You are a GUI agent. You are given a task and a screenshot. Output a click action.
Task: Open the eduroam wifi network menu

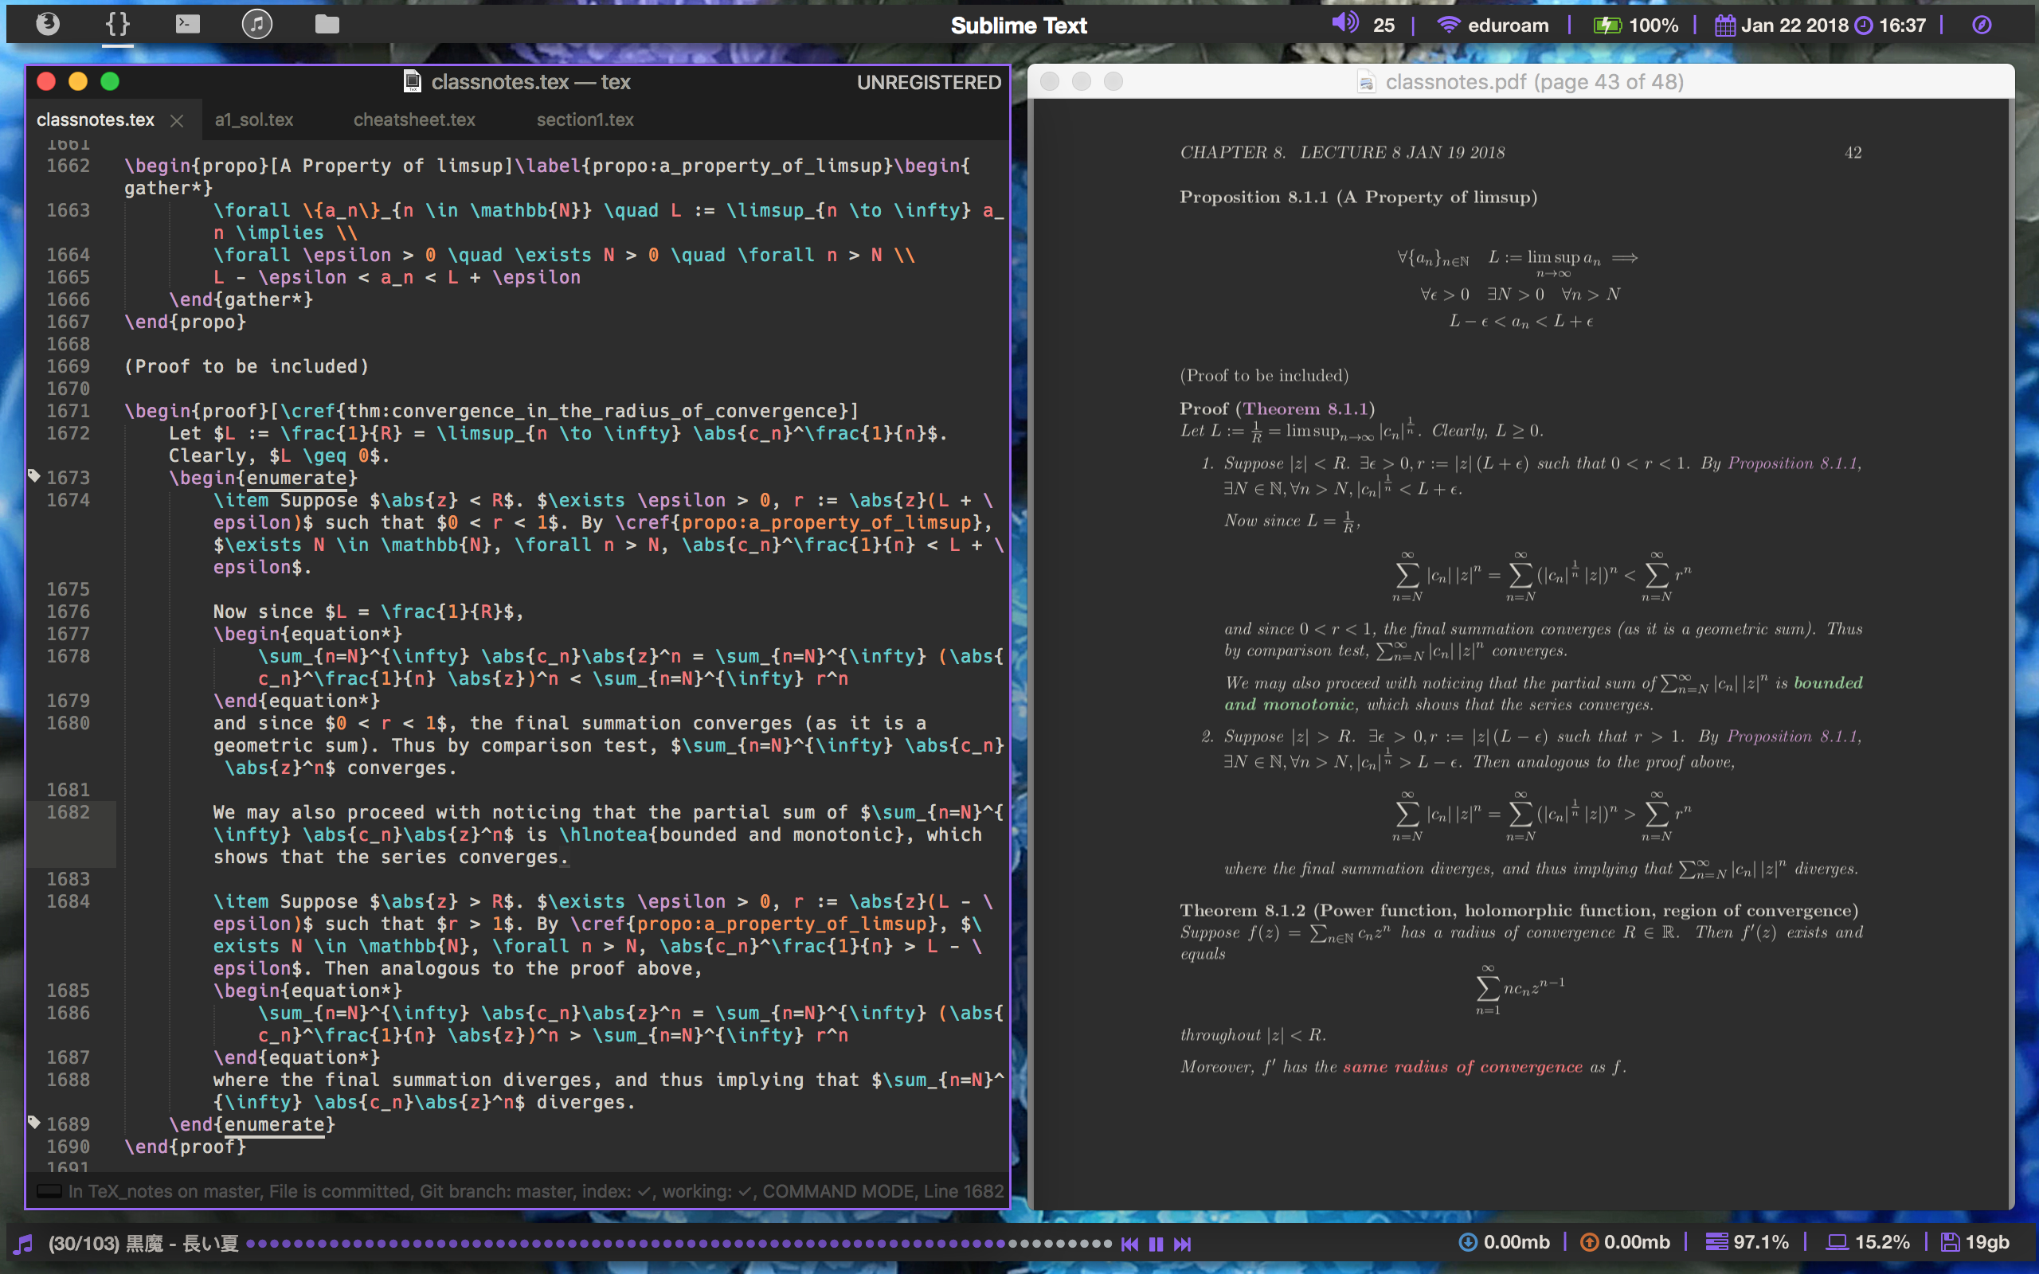tap(1496, 25)
